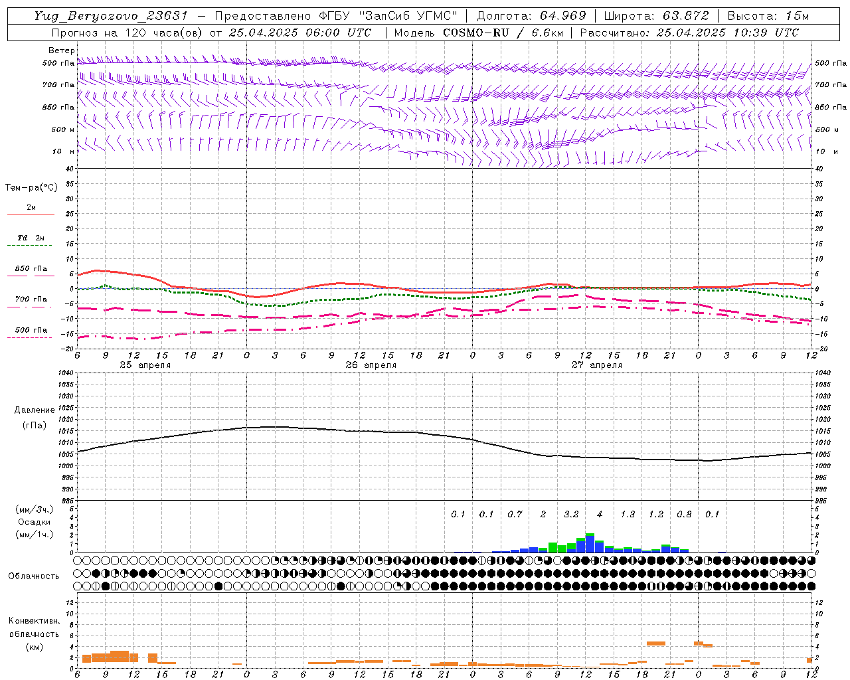850x680 pixels.
Task: Select the Осадки panel label
Action: coord(34,522)
